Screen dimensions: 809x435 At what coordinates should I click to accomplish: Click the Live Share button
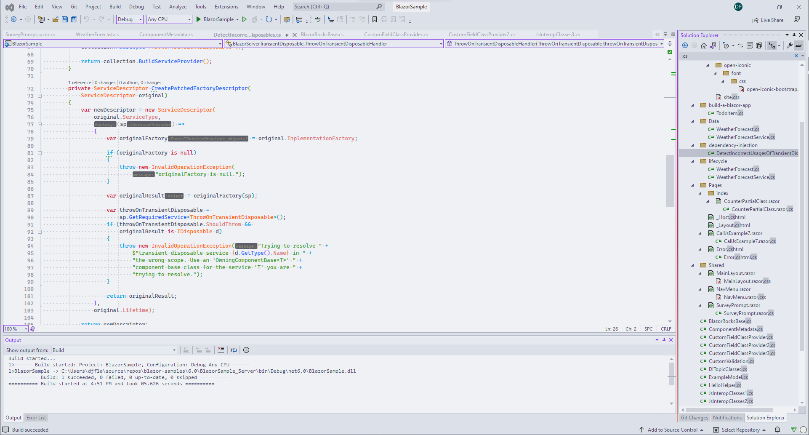[768, 20]
